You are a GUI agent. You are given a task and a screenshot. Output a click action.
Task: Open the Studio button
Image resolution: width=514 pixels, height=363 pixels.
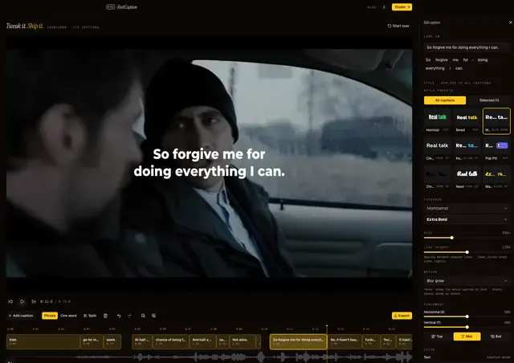[402, 7]
